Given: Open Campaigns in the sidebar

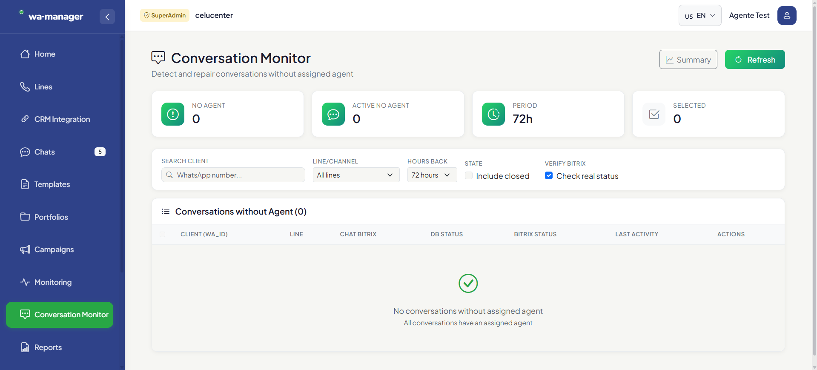Looking at the screenshot, I should pos(60,250).
